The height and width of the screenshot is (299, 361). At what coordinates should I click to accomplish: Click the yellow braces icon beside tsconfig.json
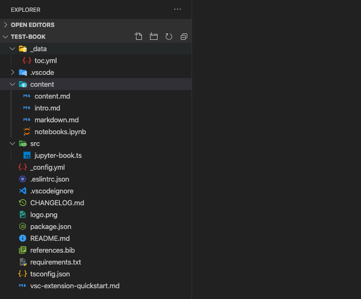point(23,274)
